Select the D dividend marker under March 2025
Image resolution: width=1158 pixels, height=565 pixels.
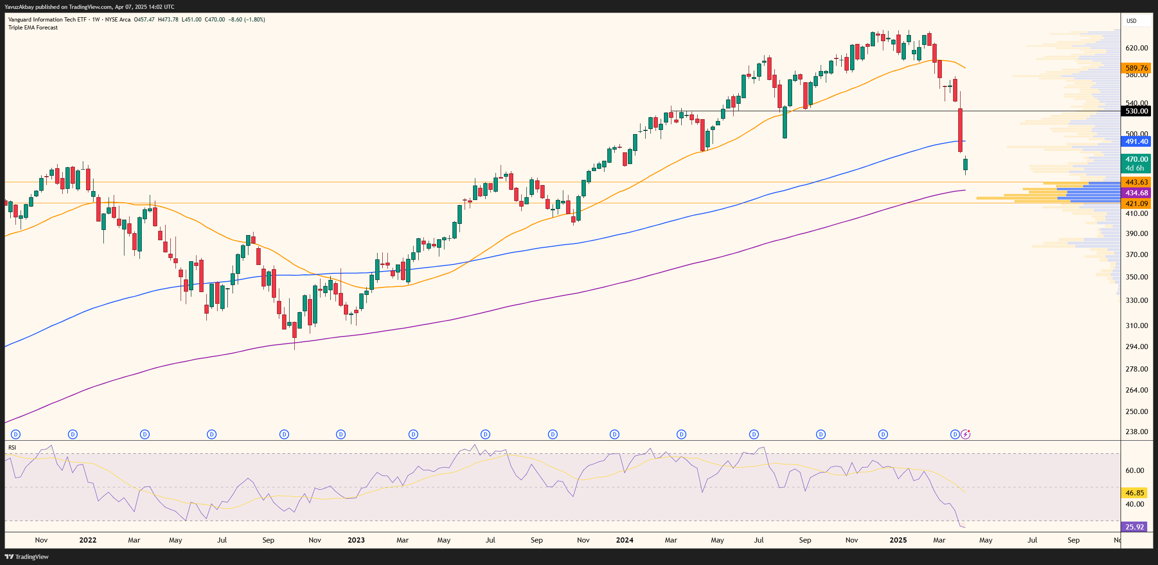click(955, 434)
